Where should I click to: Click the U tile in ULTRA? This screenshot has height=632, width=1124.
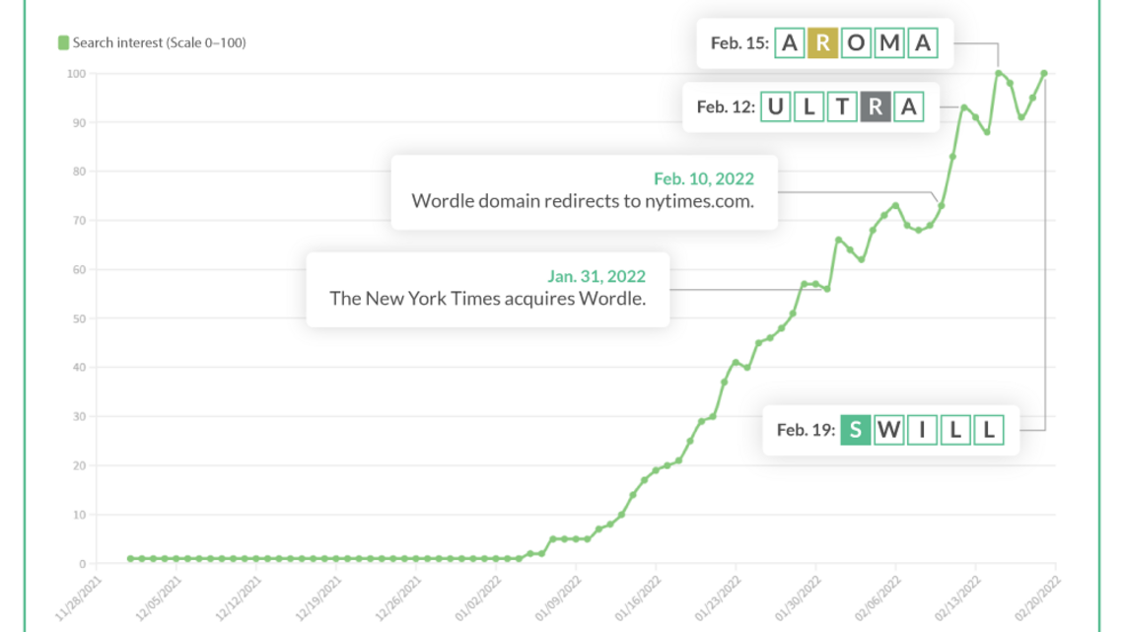(x=775, y=106)
